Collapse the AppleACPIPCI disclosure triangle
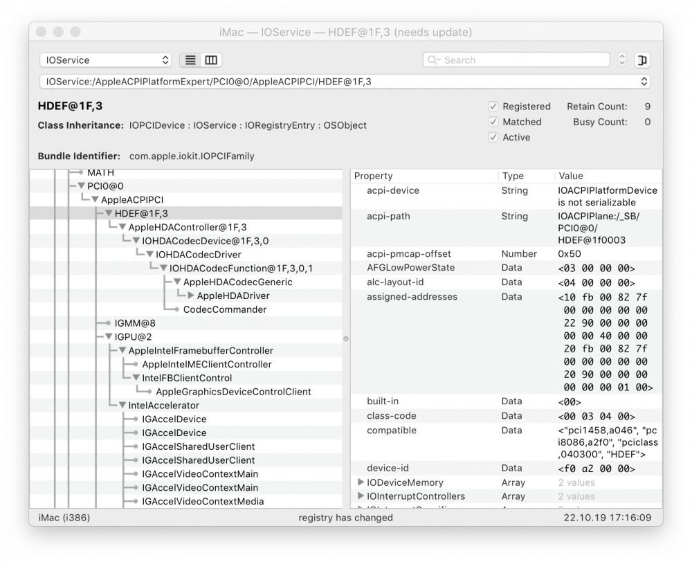This screenshot has width=692, height=562. tap(95, 199)
